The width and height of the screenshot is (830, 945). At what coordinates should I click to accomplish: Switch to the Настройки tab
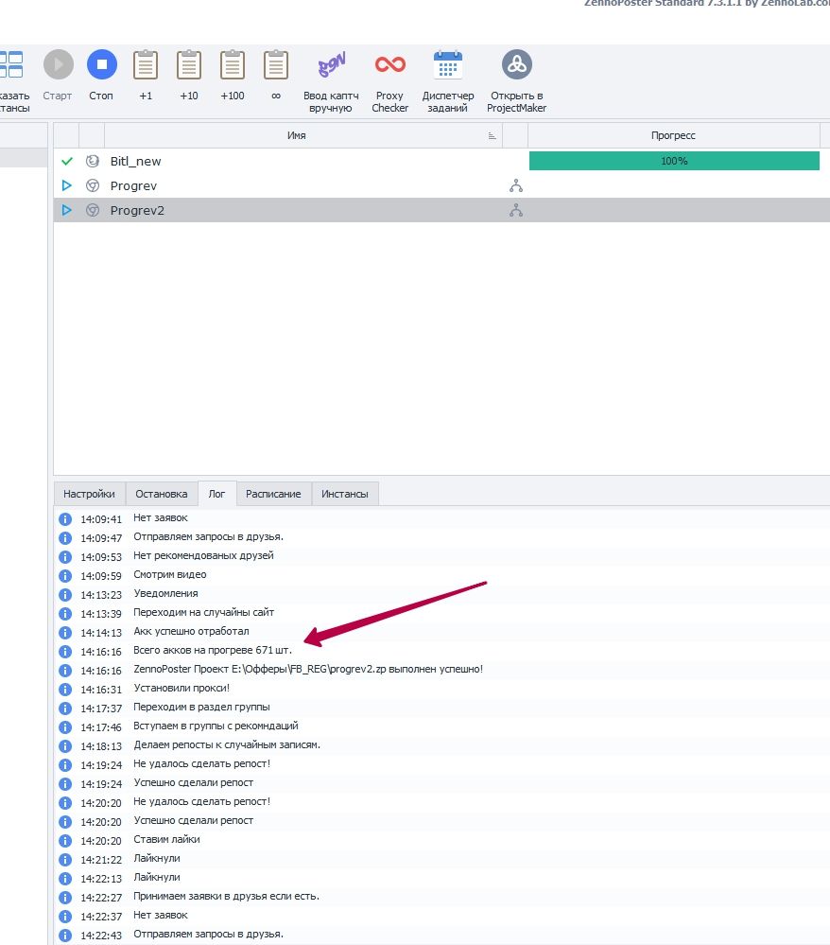pyautogui.click(x=89, y=494)
